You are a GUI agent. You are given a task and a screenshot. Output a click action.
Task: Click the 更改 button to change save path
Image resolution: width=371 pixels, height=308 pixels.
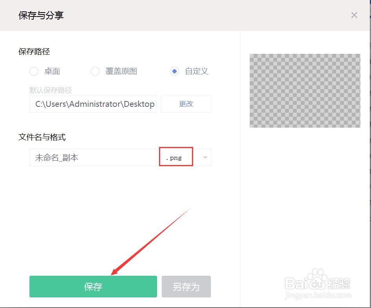point(186,104)
